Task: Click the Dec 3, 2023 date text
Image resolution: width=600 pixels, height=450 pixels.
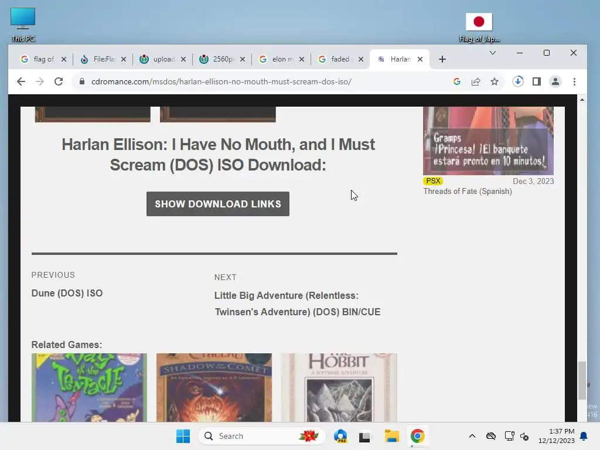Action: click(x=533, y=182)
